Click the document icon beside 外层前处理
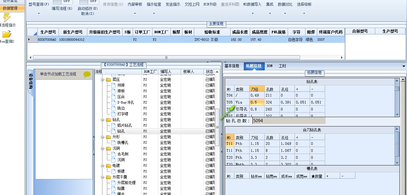This screenshot has height=195, width=407. tap(113, 183)
